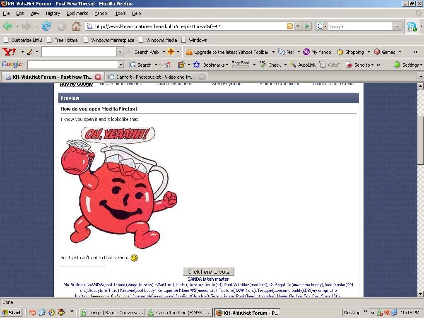Open the list all tabs dropdown
The image size is (424, 318).
(421, 77)
